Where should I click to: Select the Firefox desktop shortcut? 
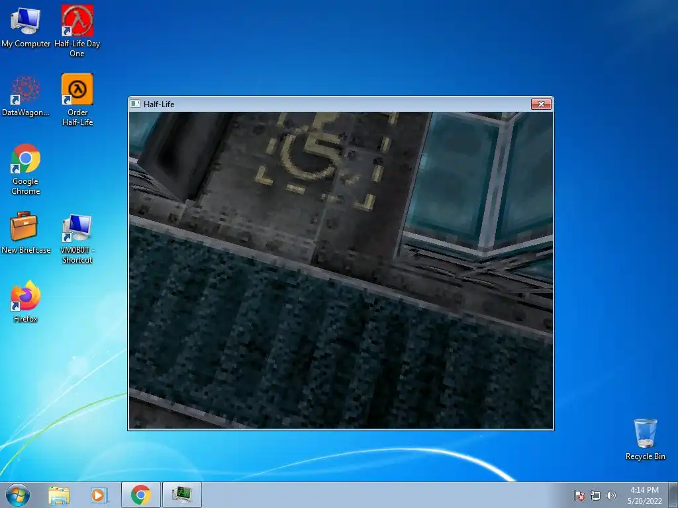pyautogui.click(x=26, y=302)
